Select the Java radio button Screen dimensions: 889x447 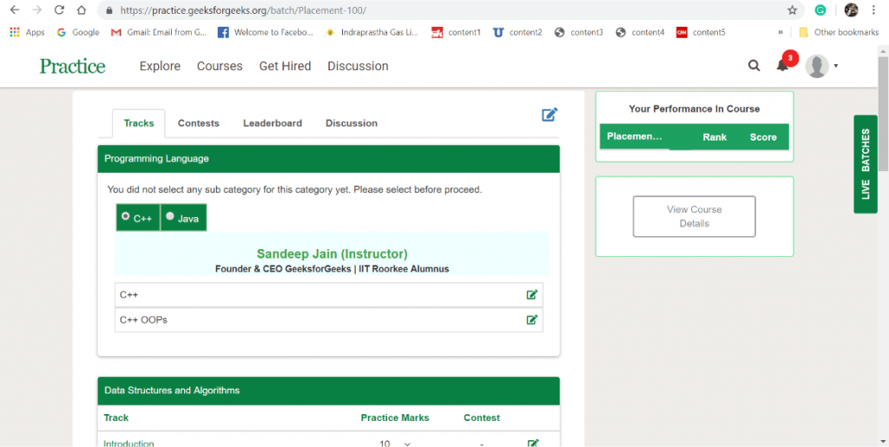169,216
